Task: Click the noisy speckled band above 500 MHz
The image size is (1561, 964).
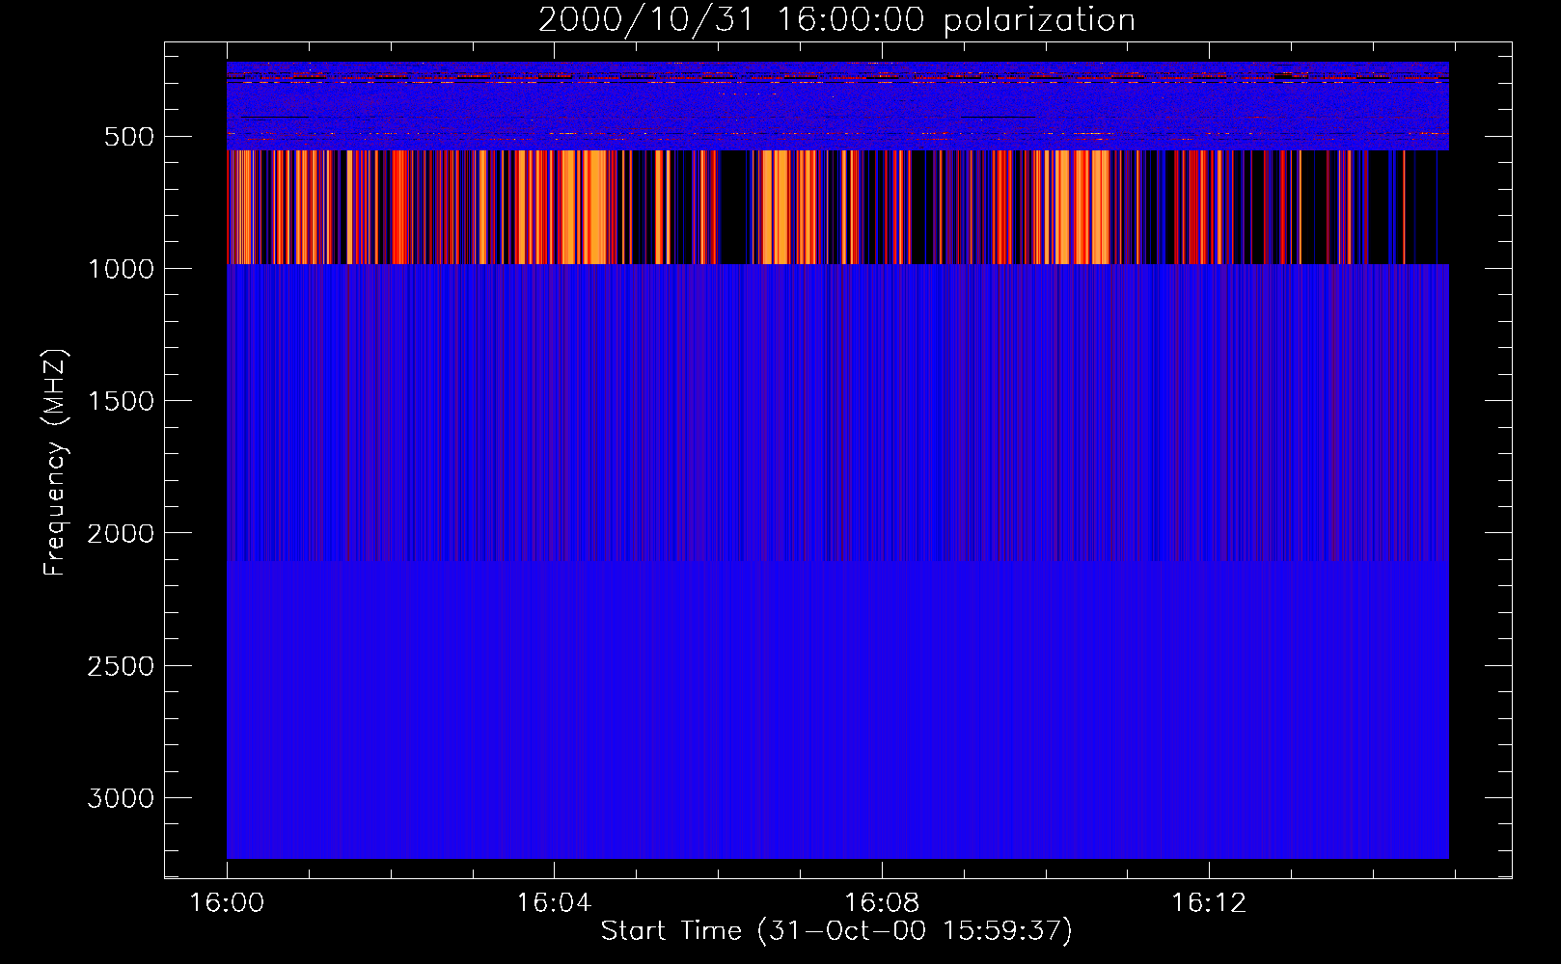Action: click(x=836, y=106)
